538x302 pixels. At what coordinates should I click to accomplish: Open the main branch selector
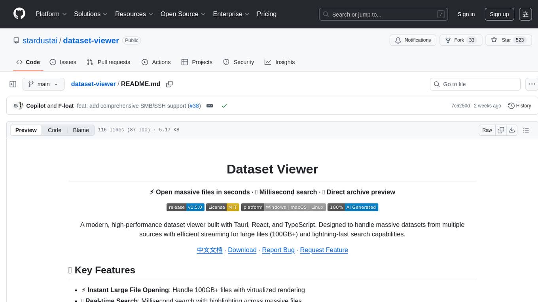coord(44,84)
